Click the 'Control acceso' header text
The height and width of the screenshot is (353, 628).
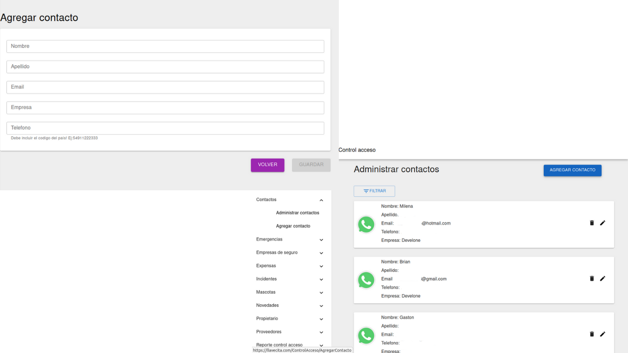click(x=357, y=150)
